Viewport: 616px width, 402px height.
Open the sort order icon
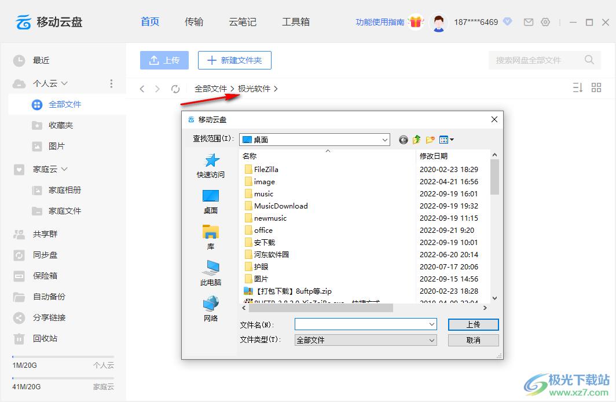[577, 88]
